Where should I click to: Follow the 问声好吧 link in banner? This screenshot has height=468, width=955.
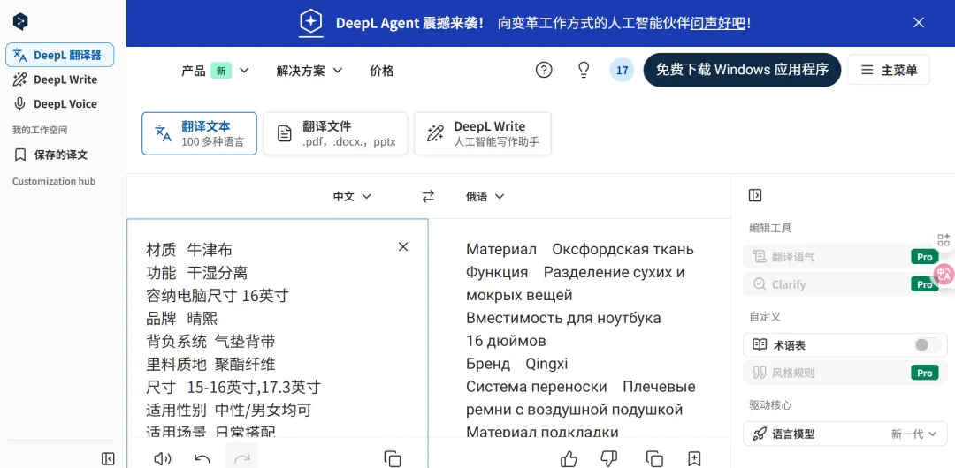click(718, 23)
